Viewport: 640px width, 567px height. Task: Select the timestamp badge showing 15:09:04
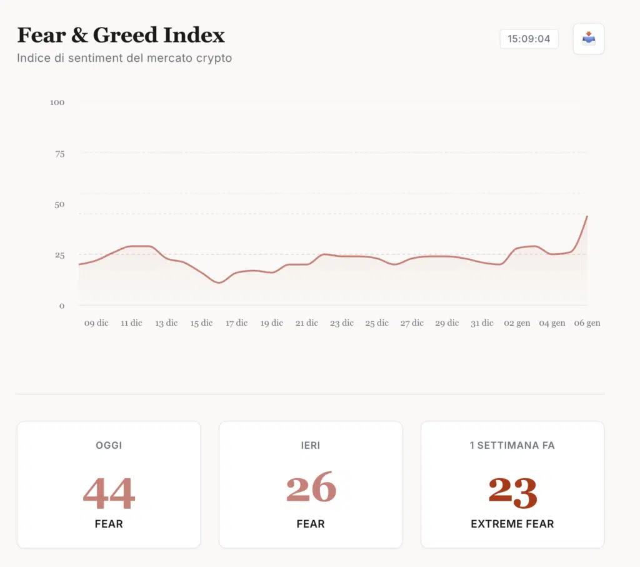[x=529, y=38]
